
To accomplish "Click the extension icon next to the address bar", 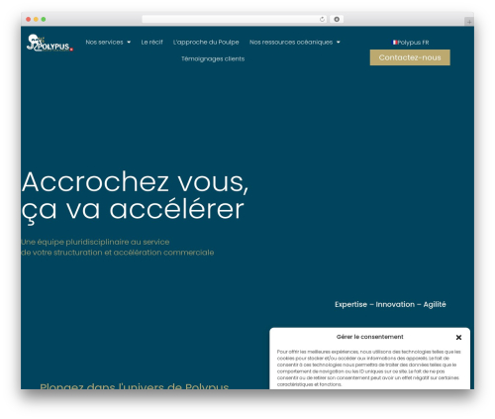I will click(x=337, y=19).
